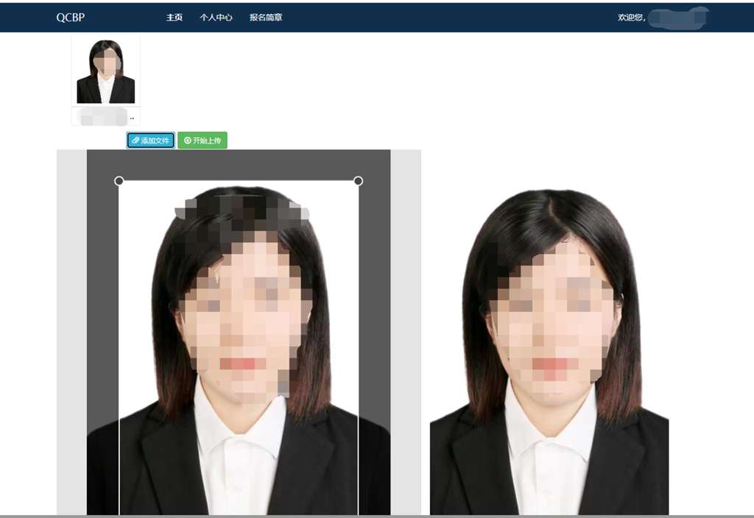Open the 报名简章 page
Viewport: 754px width, 518px height.
tap(266, 18)
